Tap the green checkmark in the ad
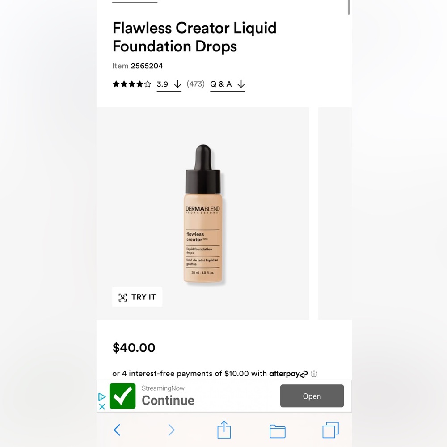Image resolution: width=447 pixels, height=447 pixels. point(122,396)
